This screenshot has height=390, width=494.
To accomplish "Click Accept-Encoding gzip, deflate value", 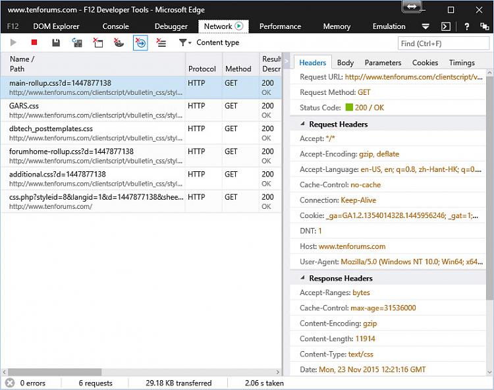I will [379, 154].
